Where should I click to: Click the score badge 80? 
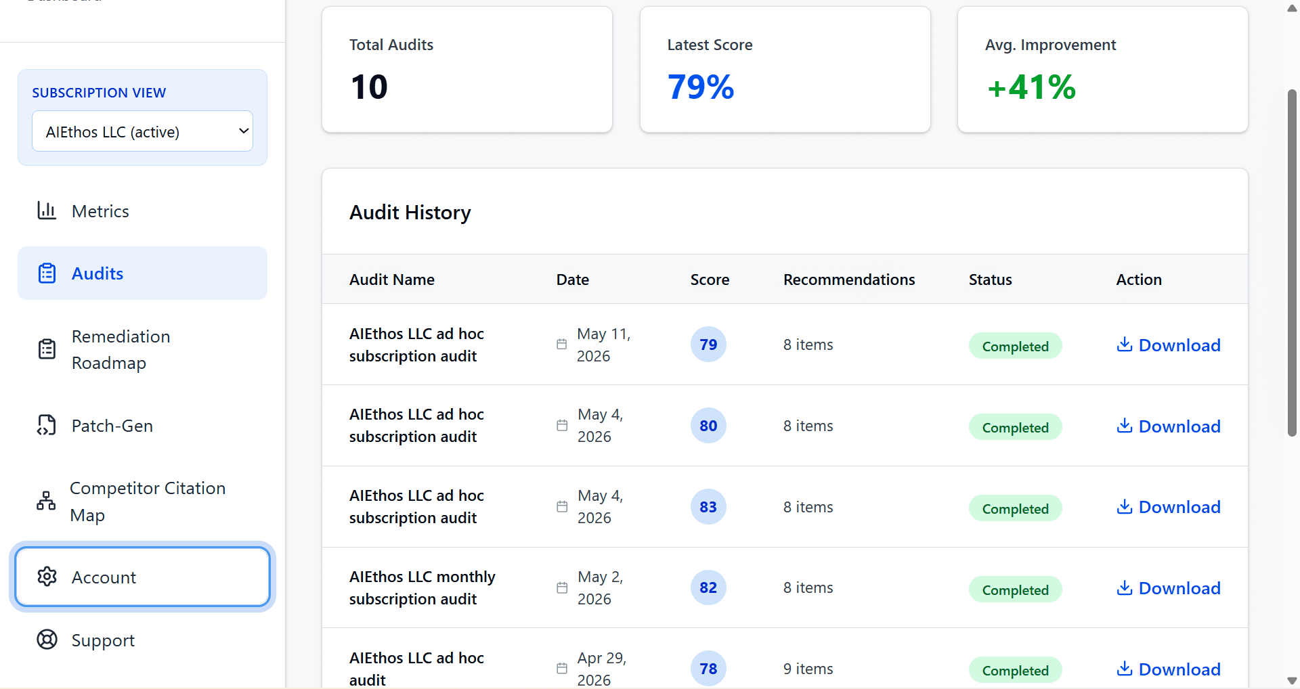click(x=708, y=426)
